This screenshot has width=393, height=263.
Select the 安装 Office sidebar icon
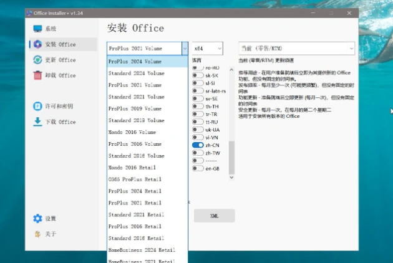tap(38, 44)
